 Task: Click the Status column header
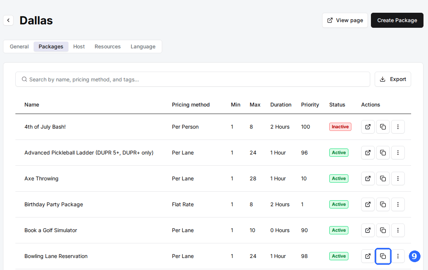click(337, 105)
